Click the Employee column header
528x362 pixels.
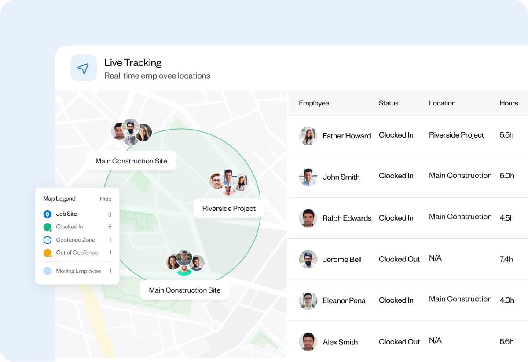pyautogui.click(x=314, y=103)
